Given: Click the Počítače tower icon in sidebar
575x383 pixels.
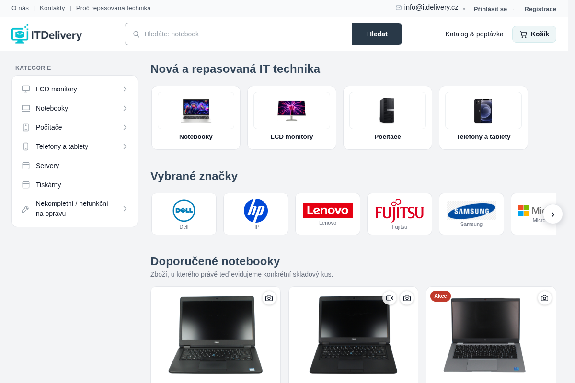Looking at the screenshot, I should (26, 127).
